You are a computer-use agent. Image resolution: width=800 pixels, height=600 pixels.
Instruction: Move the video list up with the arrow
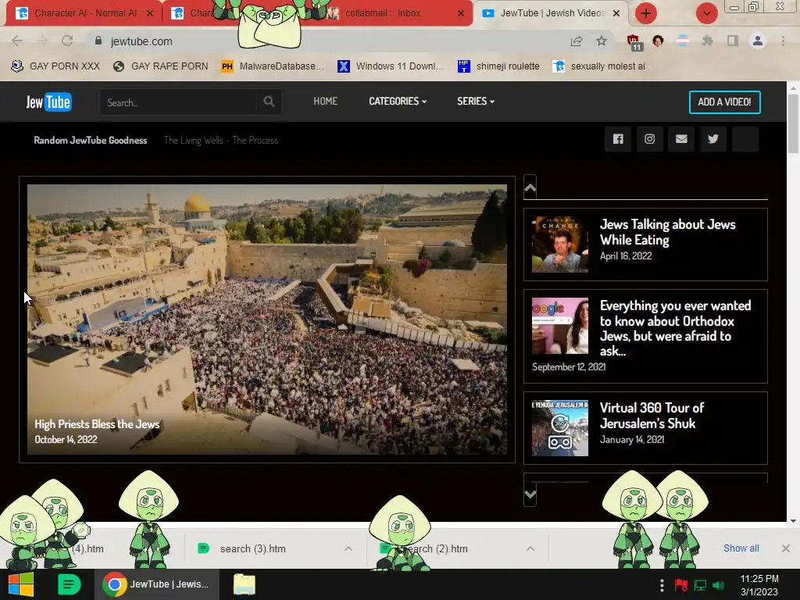click(530, 187)
